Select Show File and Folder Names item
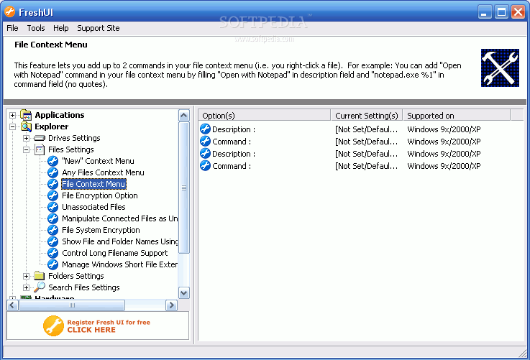The width and height of the screenshot is (530, 360). click(x=119, y=241)
